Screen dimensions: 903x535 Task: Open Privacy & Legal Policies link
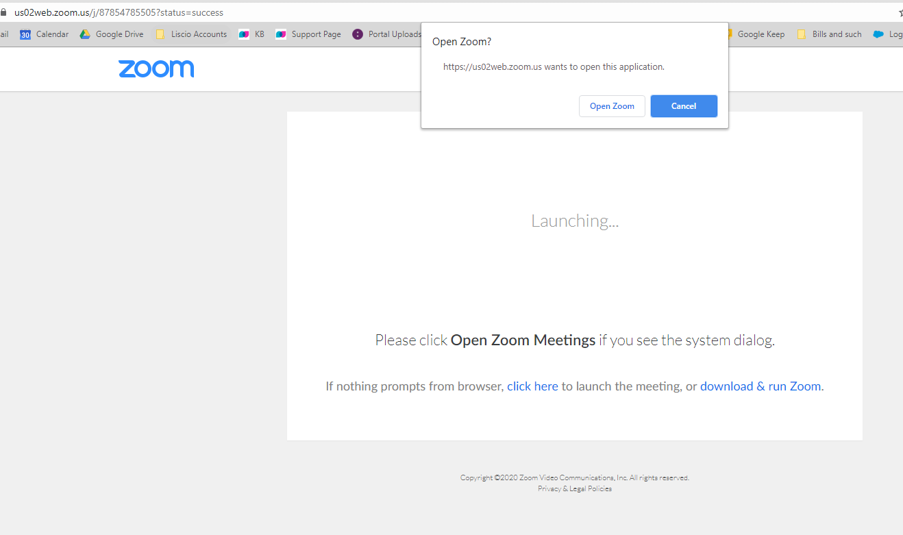point(575,488)
